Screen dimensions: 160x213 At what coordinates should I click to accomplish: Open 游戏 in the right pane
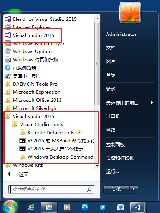click(x=111, y=90)
